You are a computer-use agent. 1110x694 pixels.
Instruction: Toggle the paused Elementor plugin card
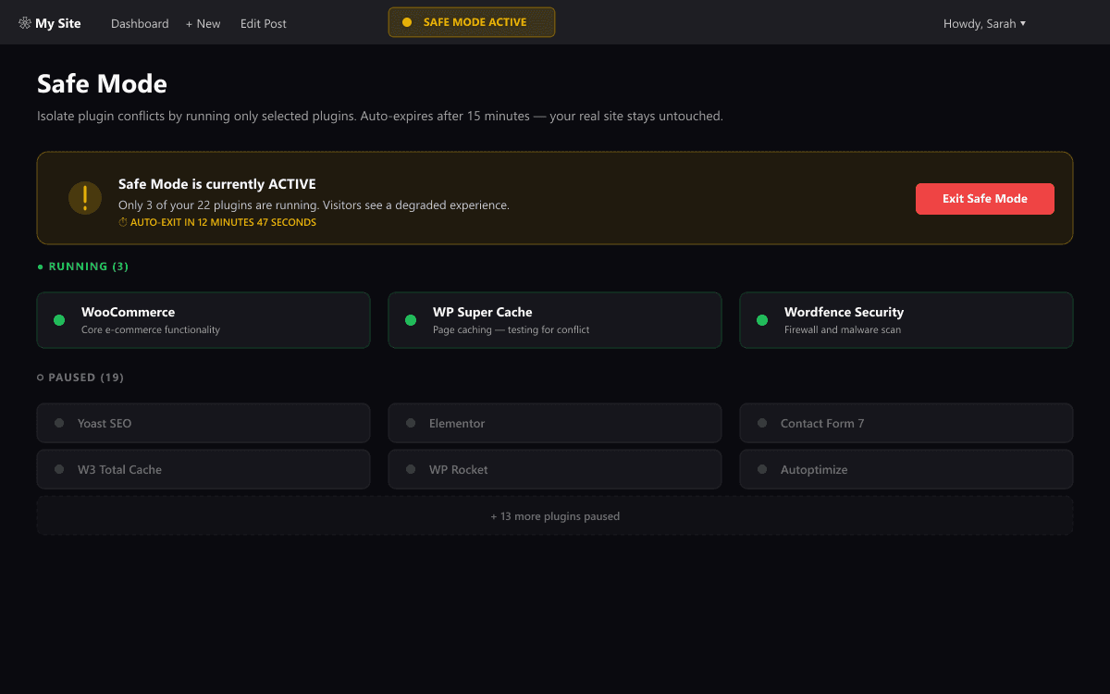[x=555, y=423]
